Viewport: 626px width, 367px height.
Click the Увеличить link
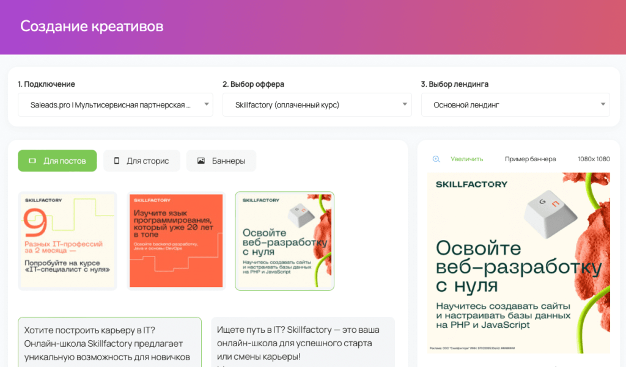coord(466,159)
